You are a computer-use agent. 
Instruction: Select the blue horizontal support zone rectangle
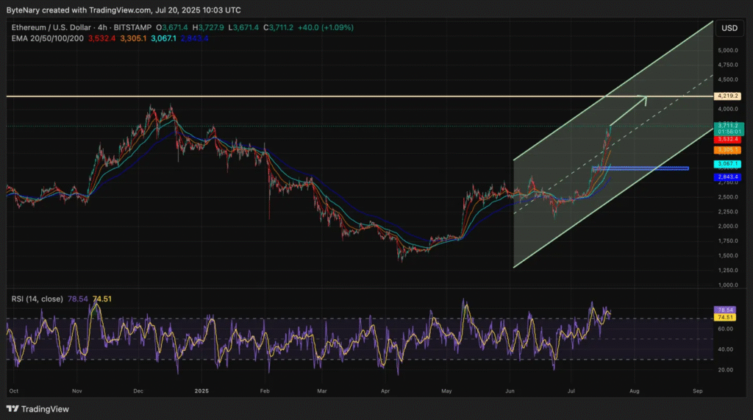[640, 169]
